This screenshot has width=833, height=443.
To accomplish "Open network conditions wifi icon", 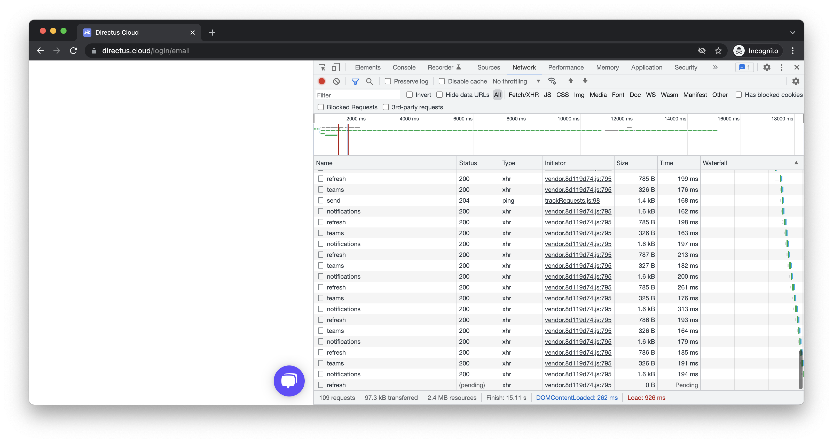I will 552,81.
